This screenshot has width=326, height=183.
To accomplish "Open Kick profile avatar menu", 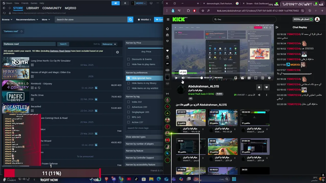I will pyautogui.click(x=317, y=19).
